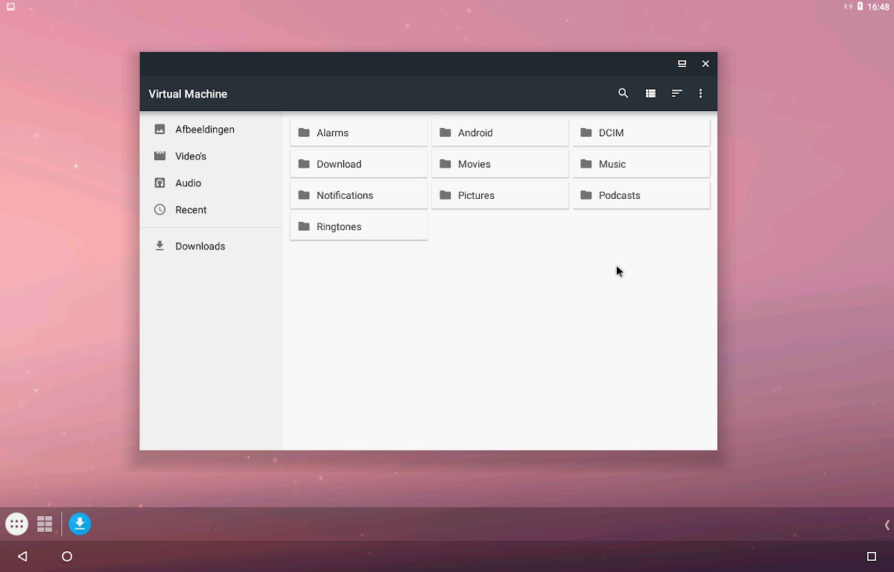Select Video's in the sidebar

[191, 156]
